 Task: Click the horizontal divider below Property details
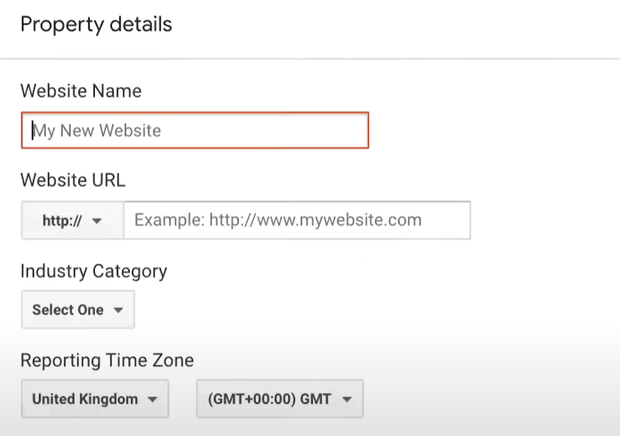[310, 59]
